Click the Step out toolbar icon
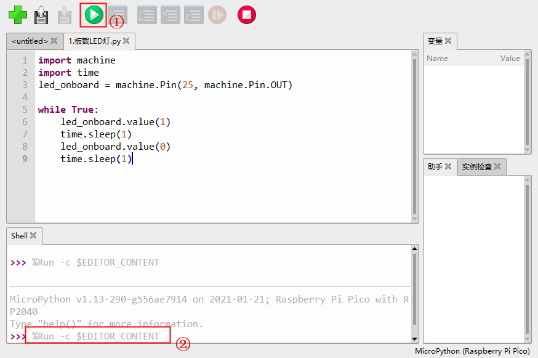This screenshot has width=538, height=358. pos(193,15)
